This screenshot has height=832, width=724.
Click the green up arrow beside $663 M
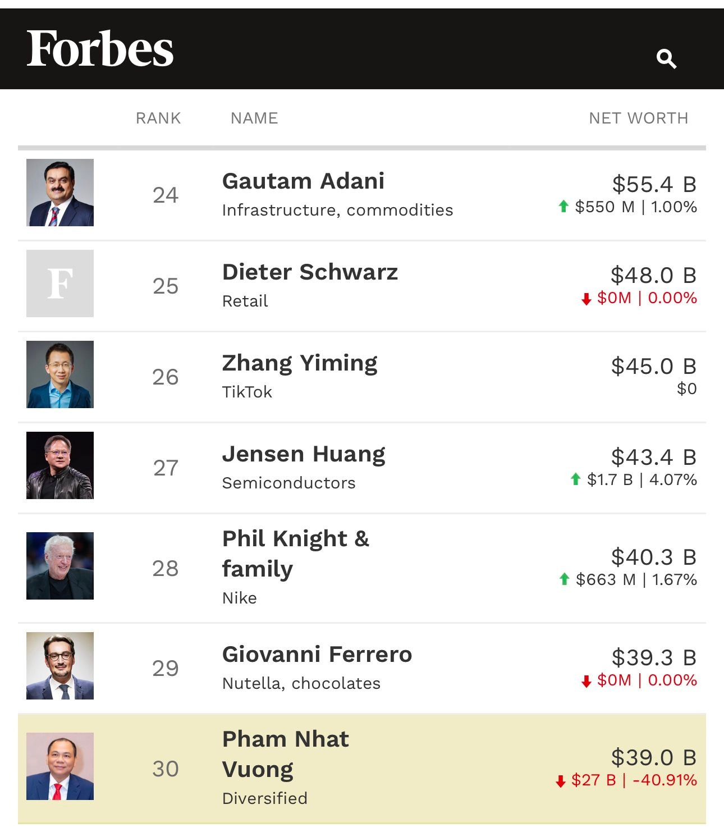[x=565, y=579]
